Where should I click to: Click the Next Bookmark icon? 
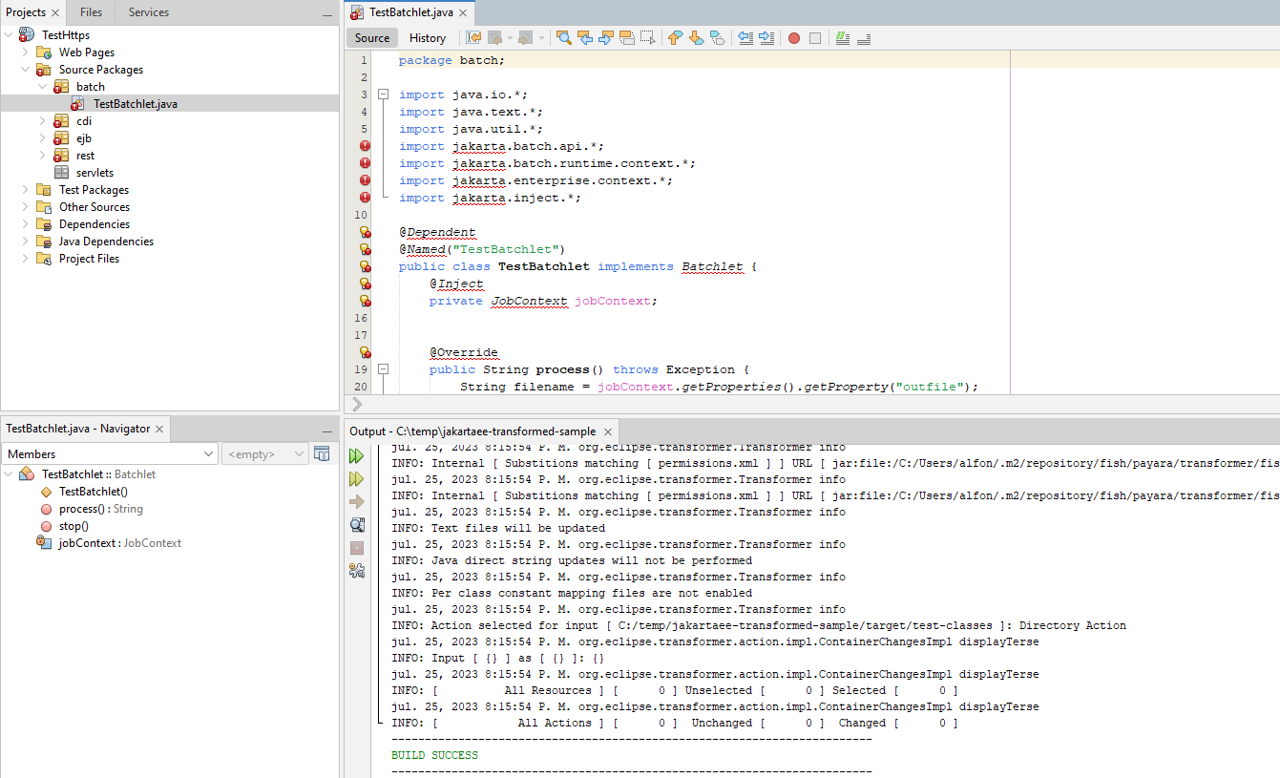[697, 37]
